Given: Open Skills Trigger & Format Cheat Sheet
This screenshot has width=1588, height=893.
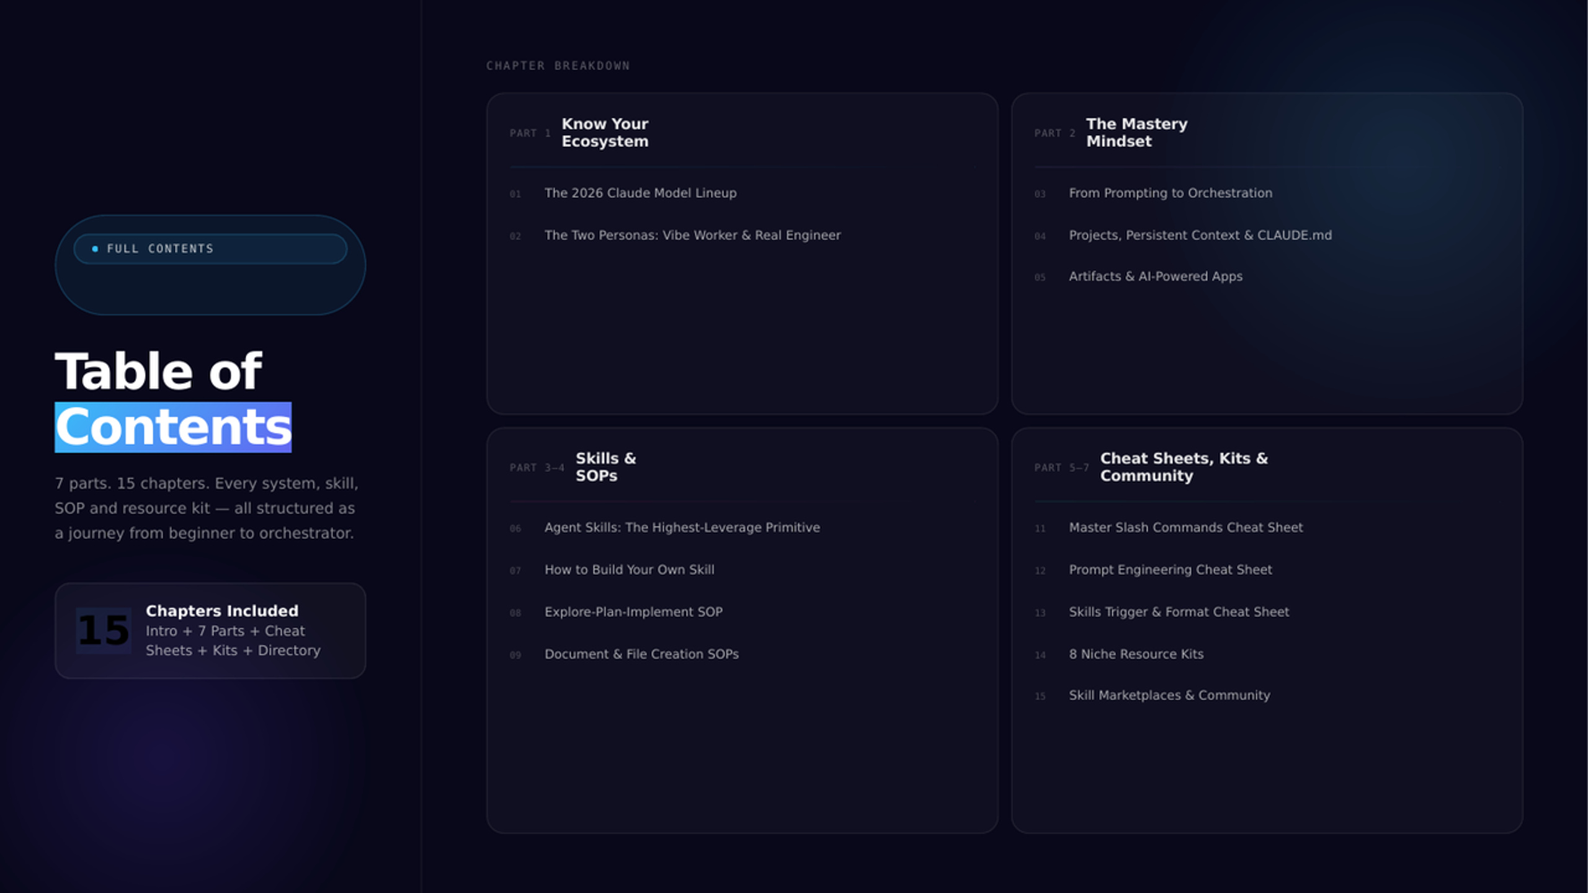Looking at the screenshot, I should click(1179, 611).
